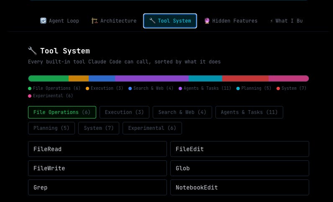Image resolution: width=333 pixels, height=202 pixels.
Task: Switch to the Architecture tab
Action: coord(114,21)
